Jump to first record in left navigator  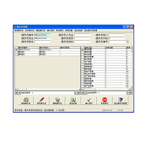(x=16, y=93)
